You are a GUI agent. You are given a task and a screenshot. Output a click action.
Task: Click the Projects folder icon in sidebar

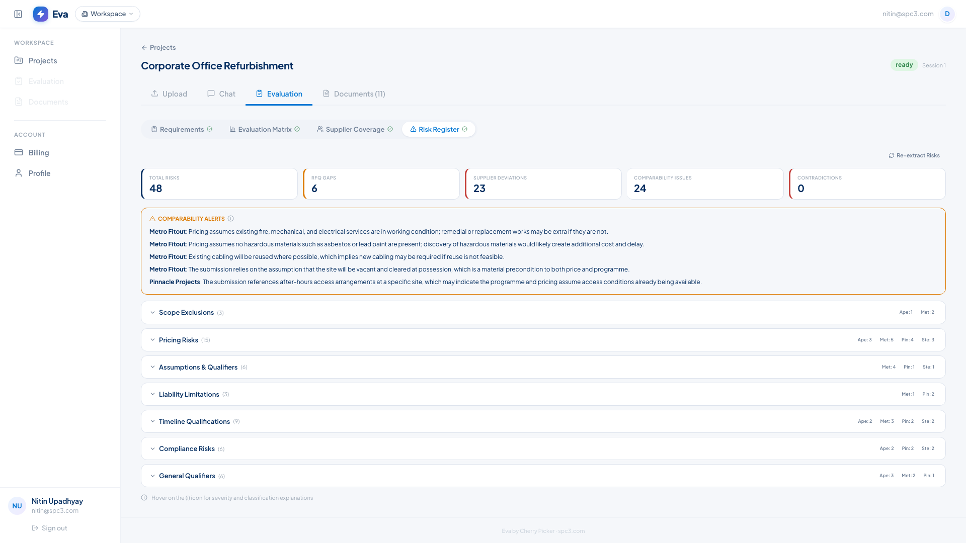(x=19, y=60)
